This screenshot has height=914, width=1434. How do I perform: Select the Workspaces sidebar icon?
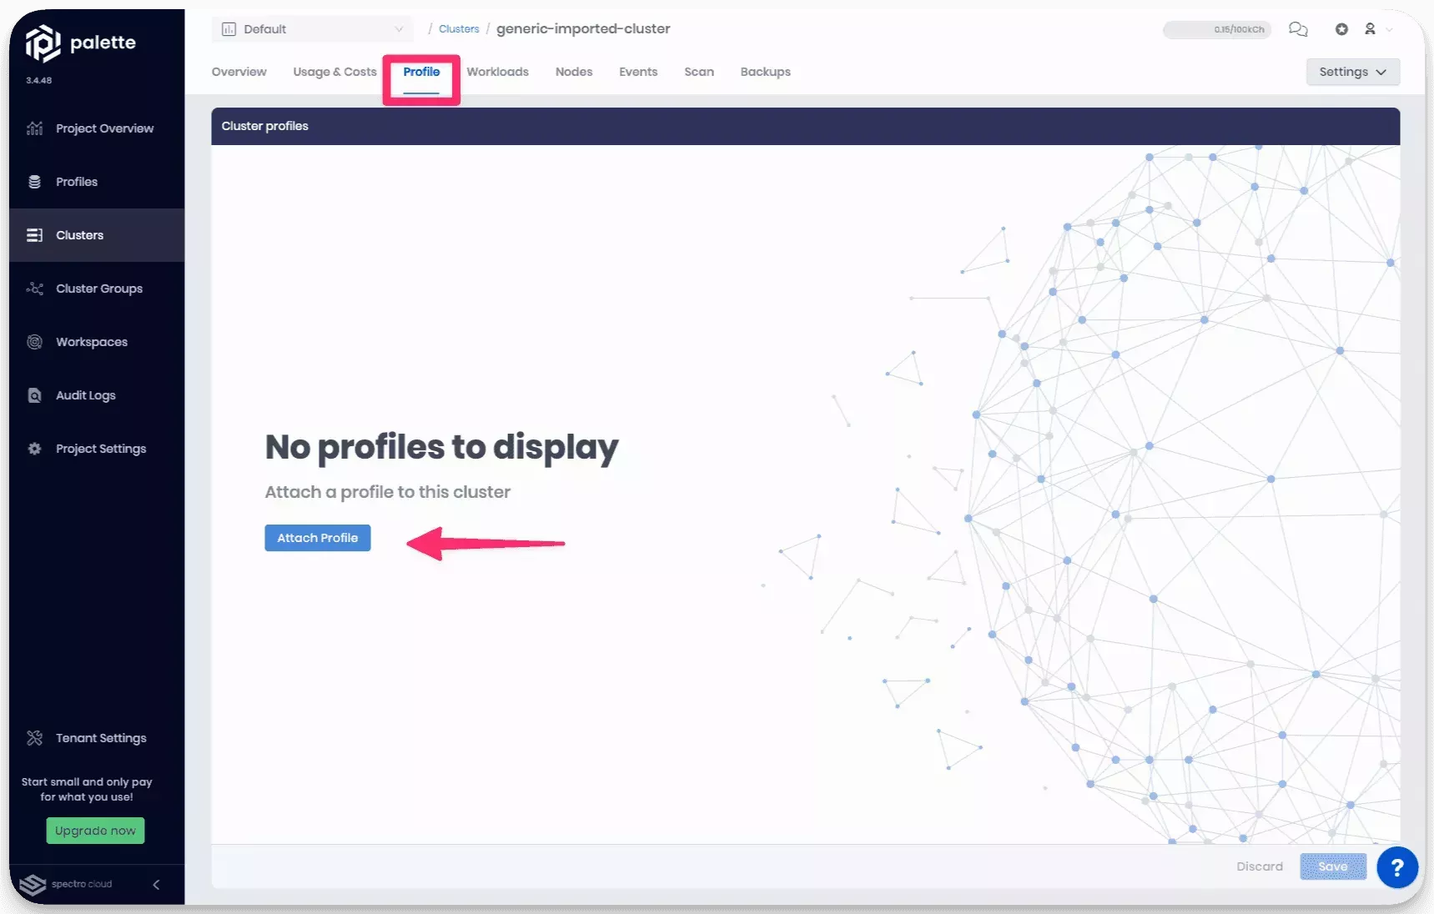[x=34, y=342]
